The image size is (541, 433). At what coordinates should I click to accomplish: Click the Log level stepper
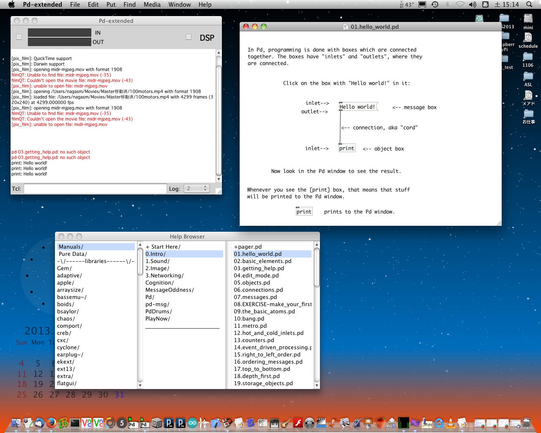205,189
